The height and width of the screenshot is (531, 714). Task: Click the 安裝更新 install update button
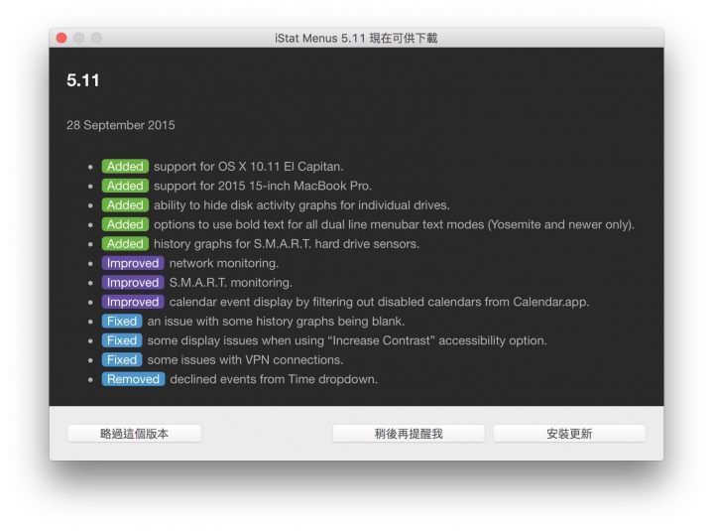pyautogui.click(x=569, y=434)
